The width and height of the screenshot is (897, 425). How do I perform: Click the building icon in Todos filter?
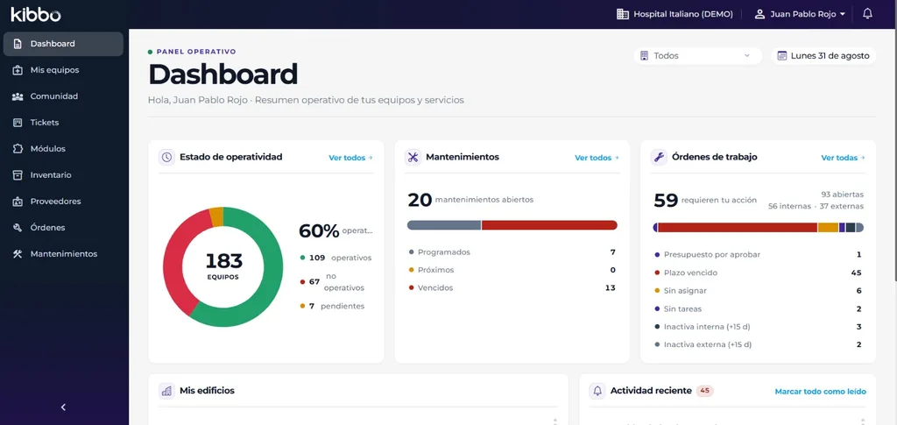tap(644, 56)
